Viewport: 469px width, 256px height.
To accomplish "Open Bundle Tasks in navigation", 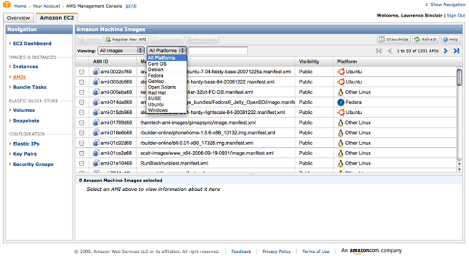I will tap(29, 87).
